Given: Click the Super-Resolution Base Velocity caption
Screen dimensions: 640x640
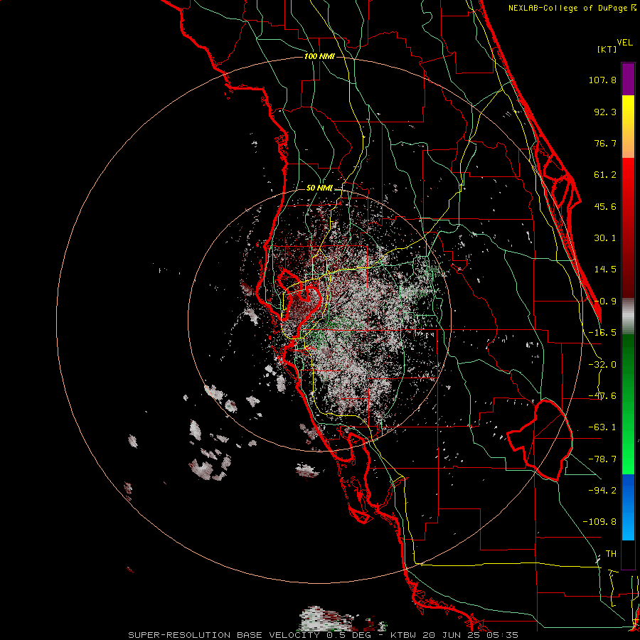Looking at the screenshot, I should tap(324, 635).
